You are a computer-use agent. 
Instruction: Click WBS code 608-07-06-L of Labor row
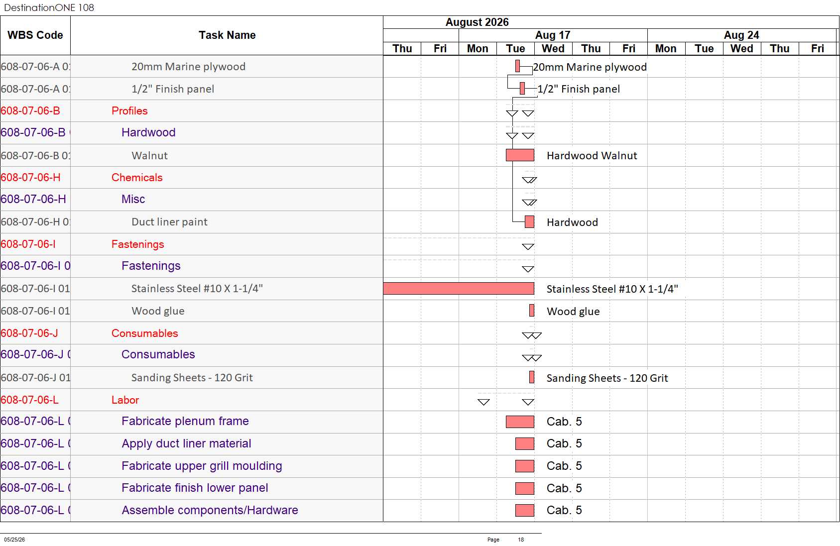[x=29, y=400]
